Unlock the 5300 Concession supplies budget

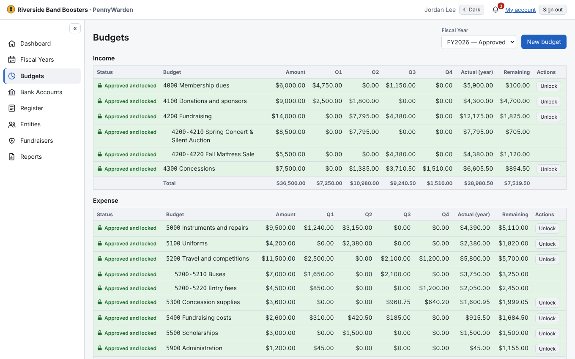(547, 303)
